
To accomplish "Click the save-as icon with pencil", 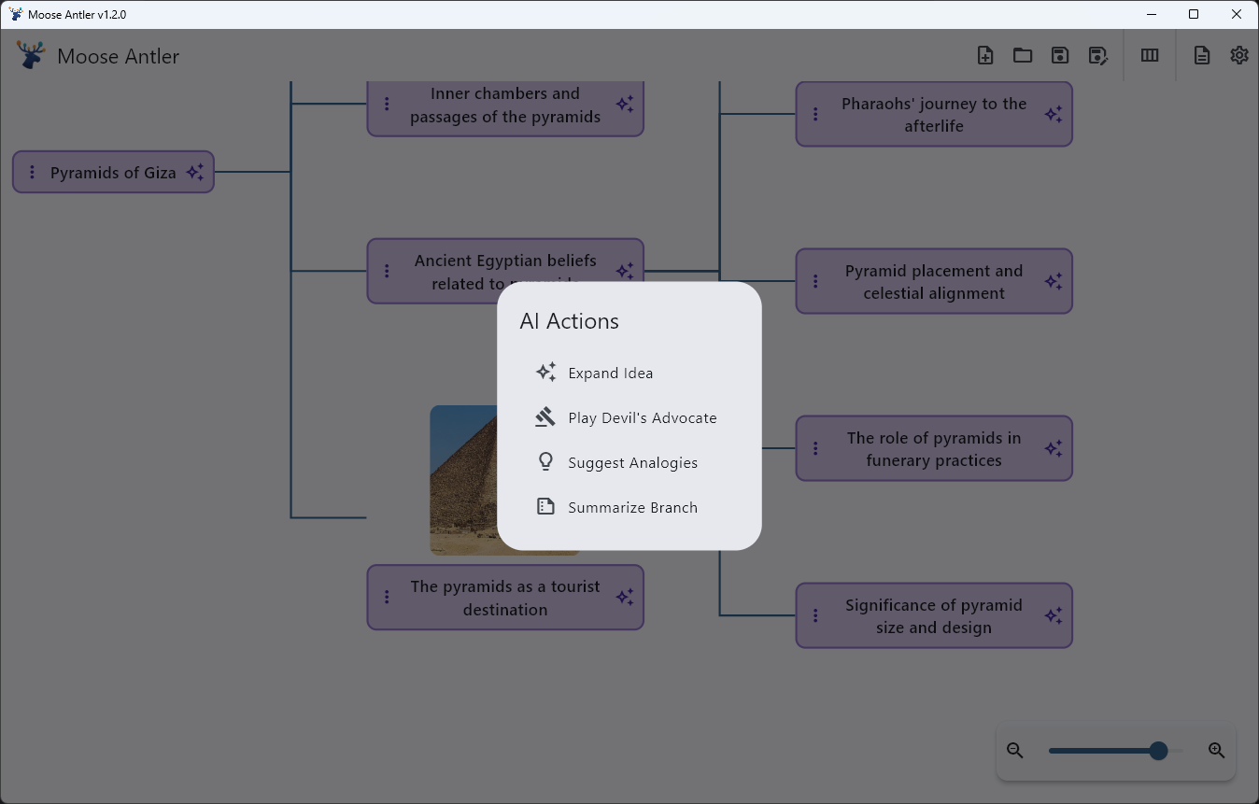I will click(1098, 56).
